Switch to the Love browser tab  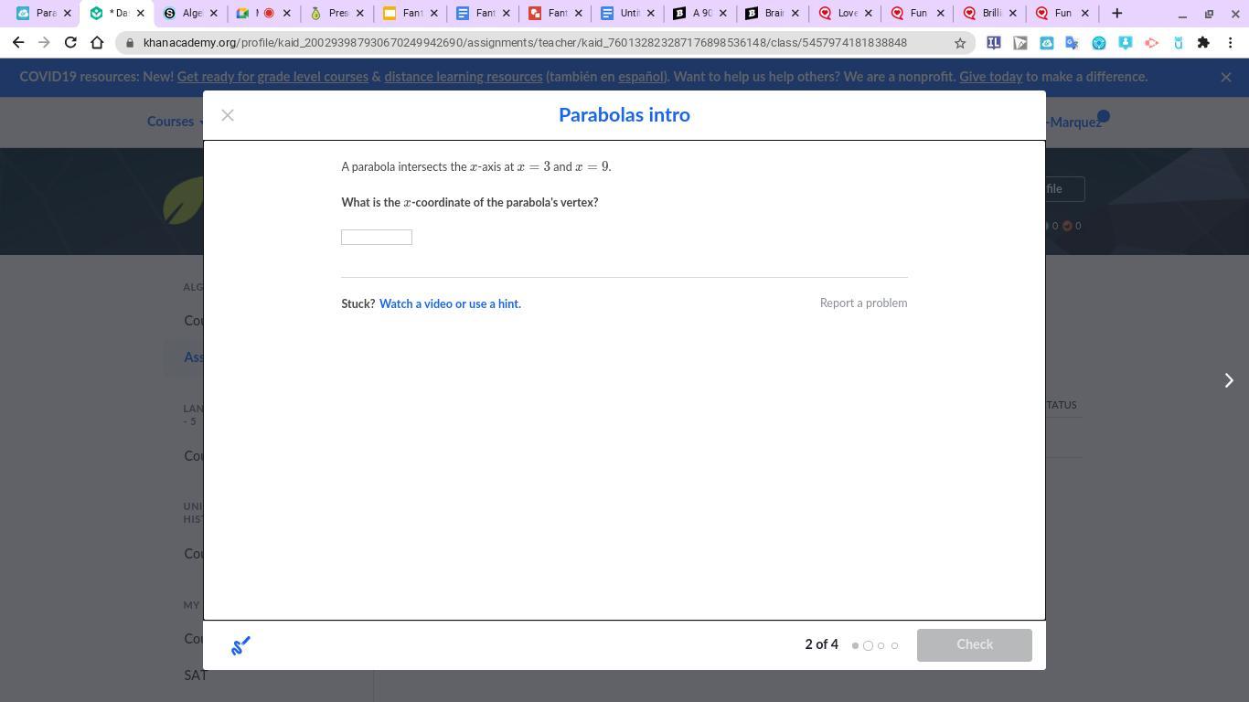pyautogui.click(x=845, y=14)
